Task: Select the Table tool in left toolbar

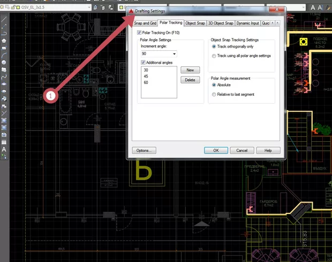Action: coord(4,142)
